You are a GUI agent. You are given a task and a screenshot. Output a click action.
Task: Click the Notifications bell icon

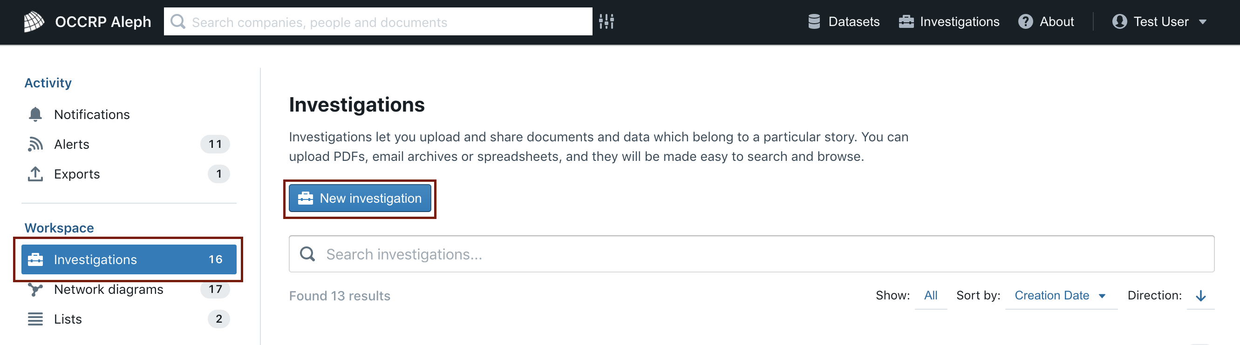35,114
